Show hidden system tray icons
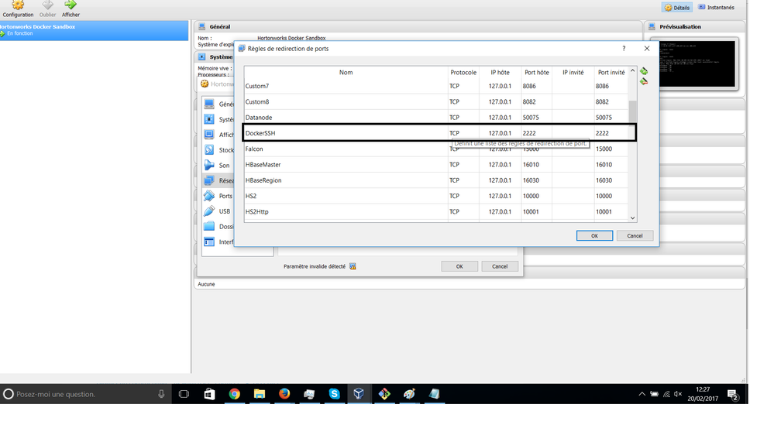This screenshot has height=435, width=774. point(642,394)
